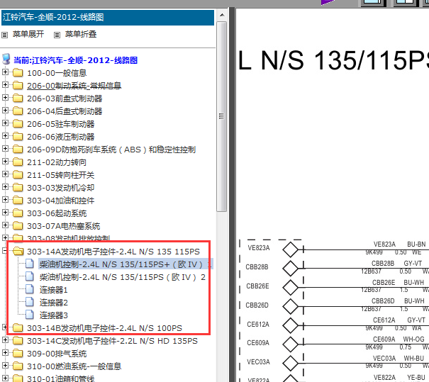The height and width of the screenshot is (382, 429).
Task: Click the folder icon for 303-03发动机冷却
Action: pos(18,187)
